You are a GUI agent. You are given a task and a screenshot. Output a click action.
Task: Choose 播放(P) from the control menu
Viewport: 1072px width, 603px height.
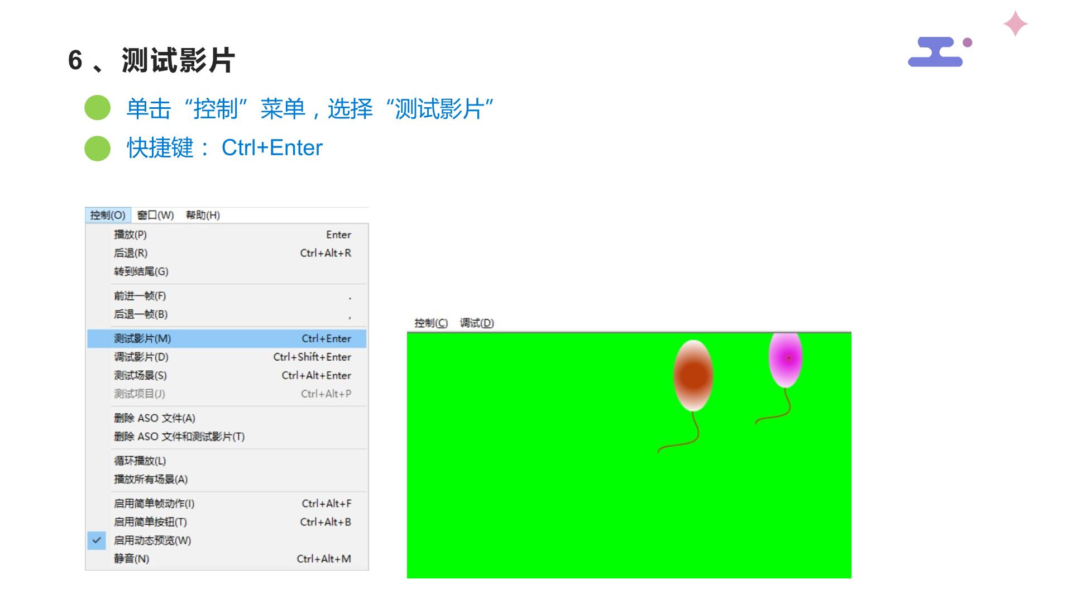227,234
